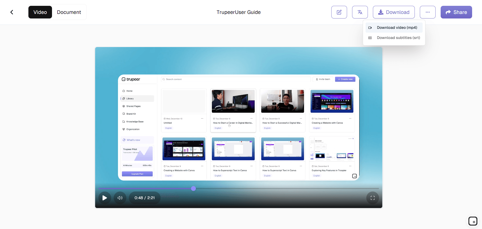Viewport: 482px width, 229px height.
Task: Click the Successful Digital Marketing video thumbnail
Action: pyautogui.click(x=283, y=101)
